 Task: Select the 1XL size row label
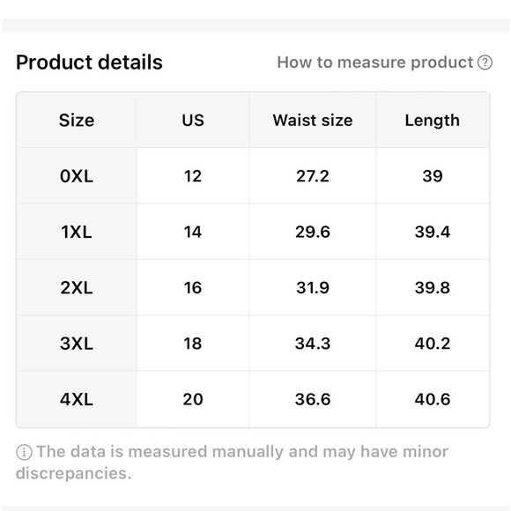pos(77,232)
